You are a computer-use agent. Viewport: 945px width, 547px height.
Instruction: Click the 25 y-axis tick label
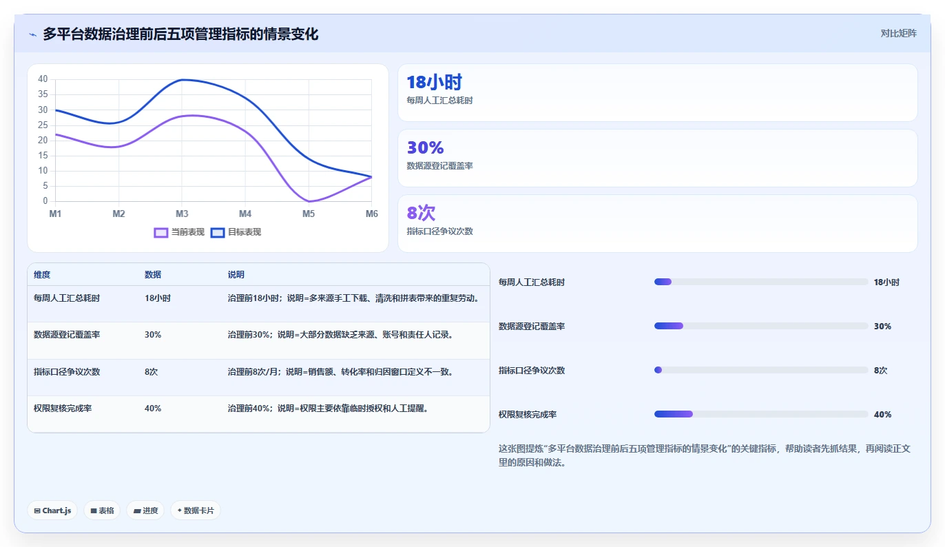pos(43,125)
